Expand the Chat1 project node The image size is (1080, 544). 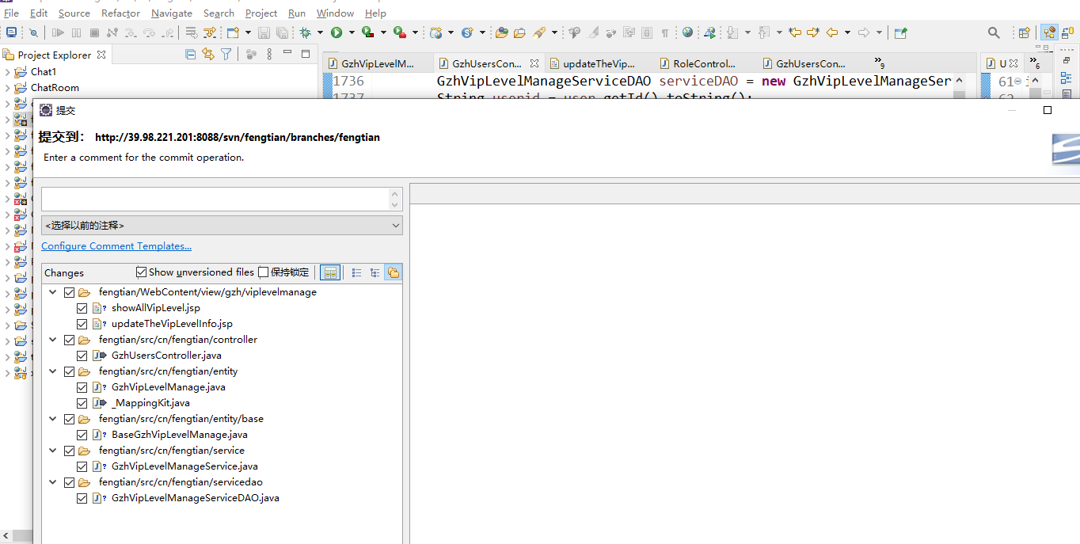(x=7, y=72)
